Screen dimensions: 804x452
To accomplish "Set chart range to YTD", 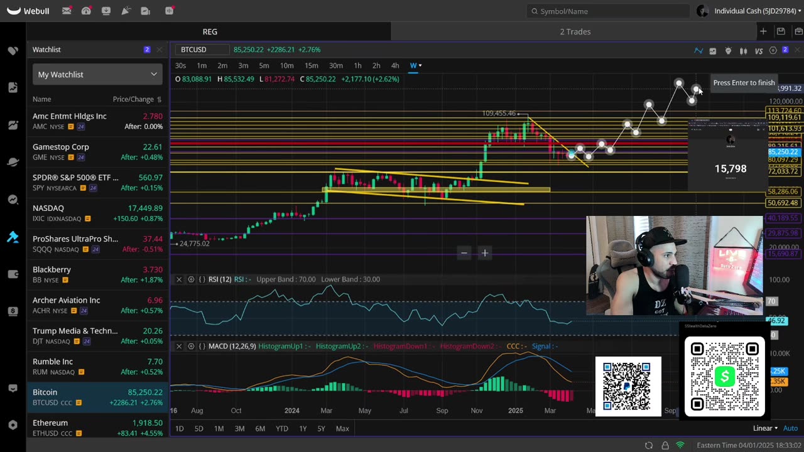I will (281, 428).
